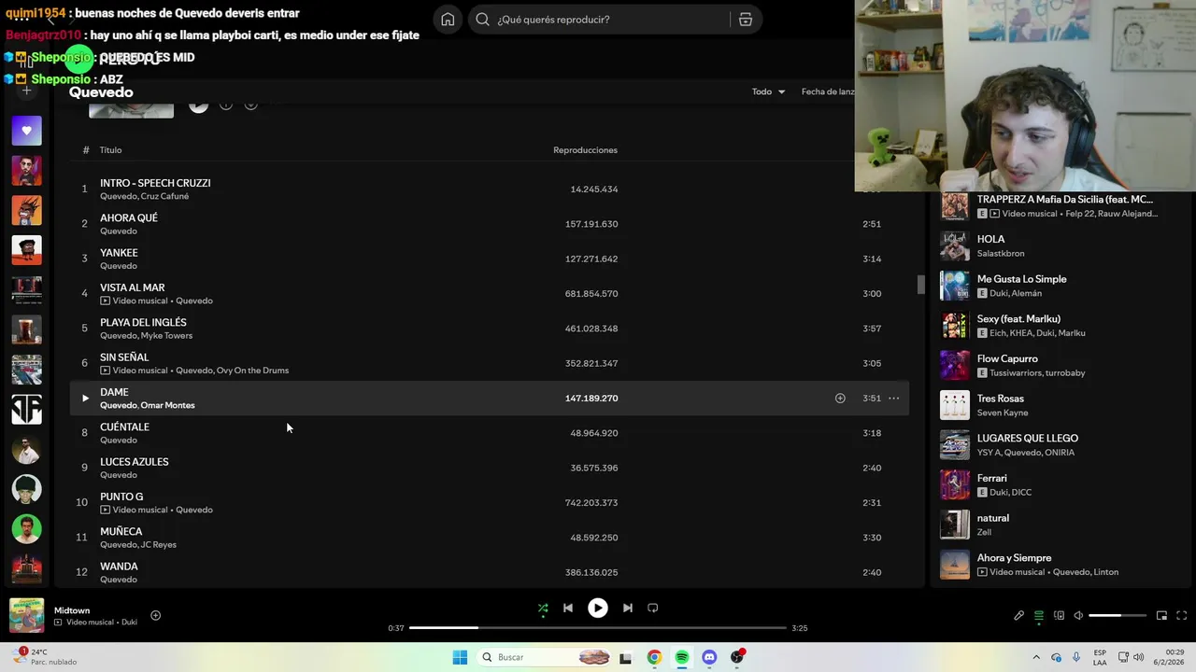
Task: Sort by Fecha de lanzamiento
Action: tap(828, 91)
